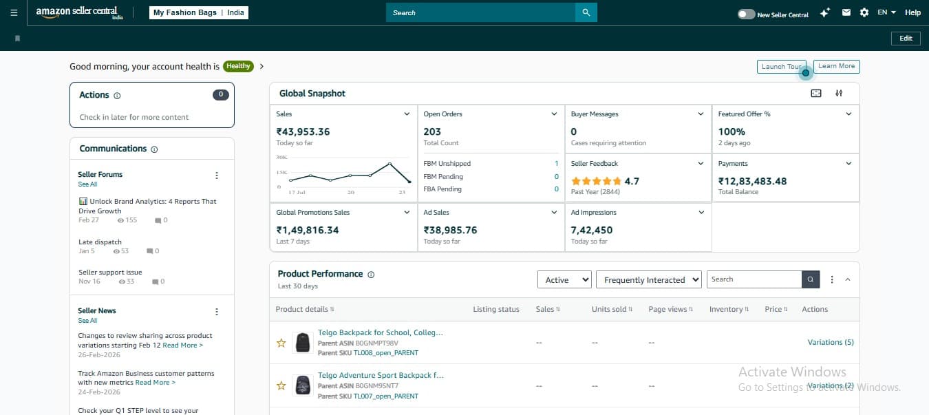Viewport: 929px width, 415px height.
Task: Open Seller support issue forum post
Action: [x=110, y=273]
